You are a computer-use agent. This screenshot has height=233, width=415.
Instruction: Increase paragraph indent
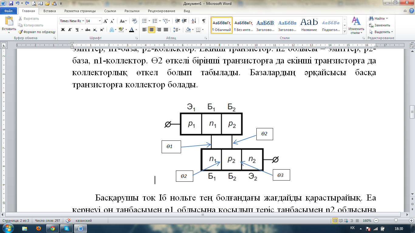coord(184,21)
